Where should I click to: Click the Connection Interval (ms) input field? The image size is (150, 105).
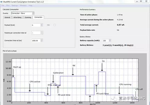pyautogui.click(x=36, y=40)
